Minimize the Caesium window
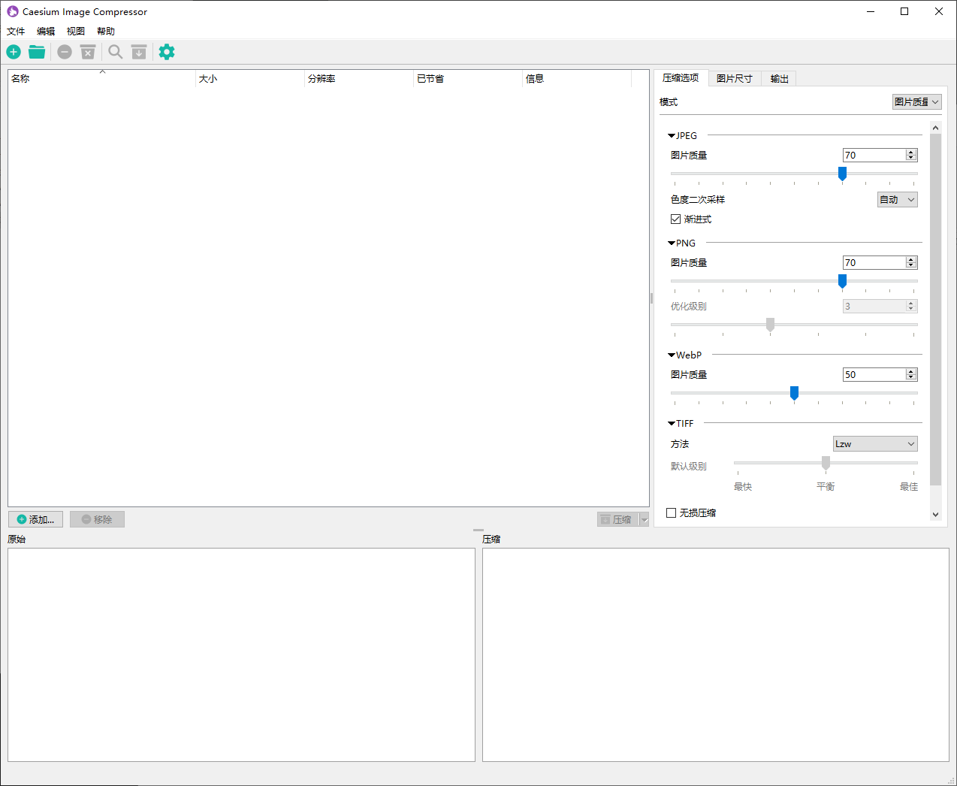Screen dimensions: 957x786 tap(871, 11)
